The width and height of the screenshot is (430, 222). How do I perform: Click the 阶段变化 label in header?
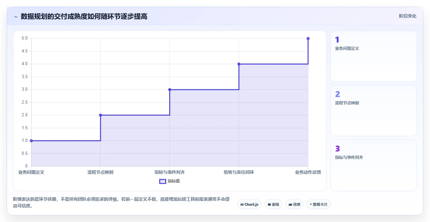click(x=408, y=16)
